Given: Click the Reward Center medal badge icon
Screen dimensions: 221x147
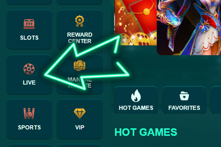Looking at the screenshot, I should click(x=80, y=21).
